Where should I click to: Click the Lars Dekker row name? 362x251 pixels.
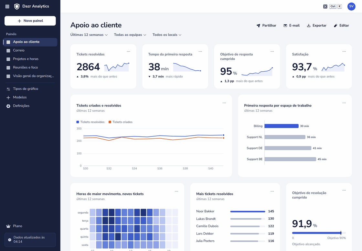[205, 234]
